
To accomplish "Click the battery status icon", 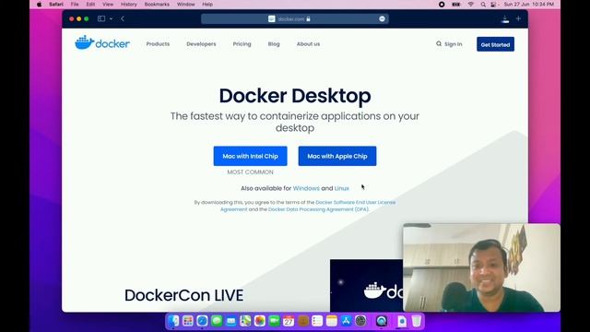I will click(456, 4).
